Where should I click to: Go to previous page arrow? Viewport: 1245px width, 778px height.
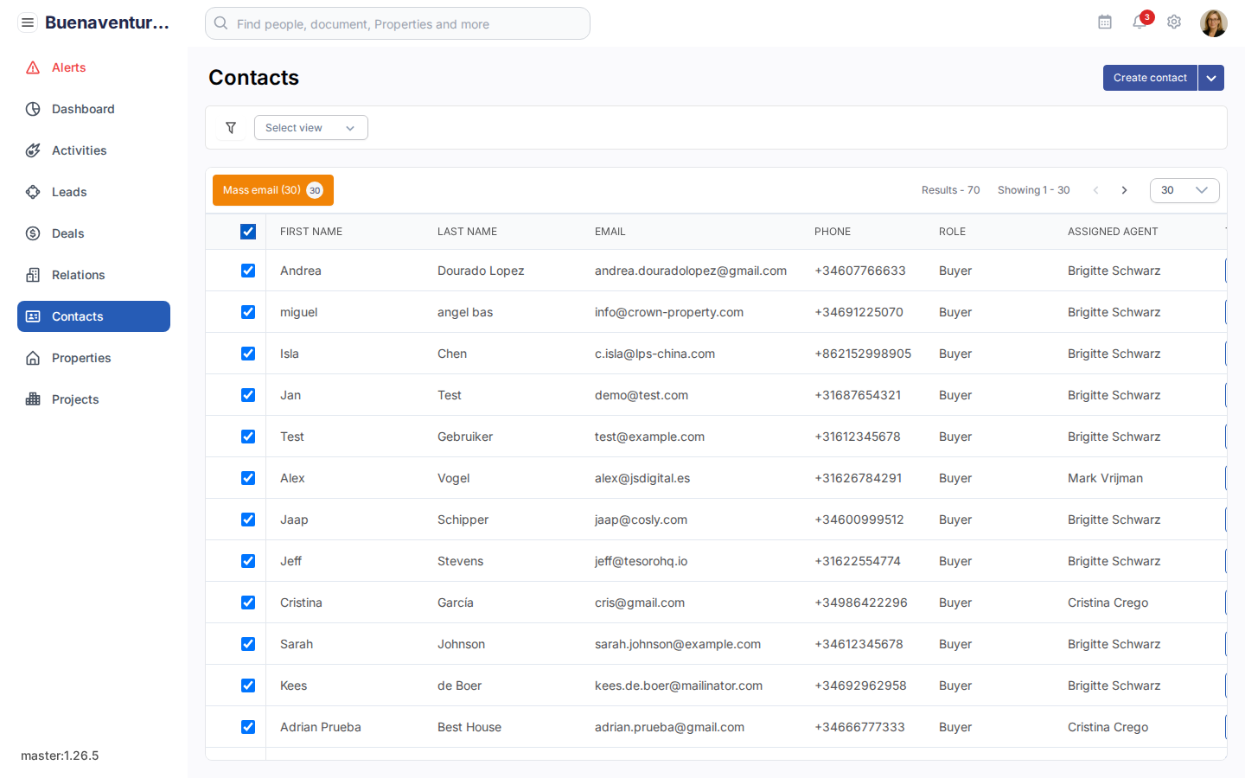pyautogui.click(x=1095, y=190)
